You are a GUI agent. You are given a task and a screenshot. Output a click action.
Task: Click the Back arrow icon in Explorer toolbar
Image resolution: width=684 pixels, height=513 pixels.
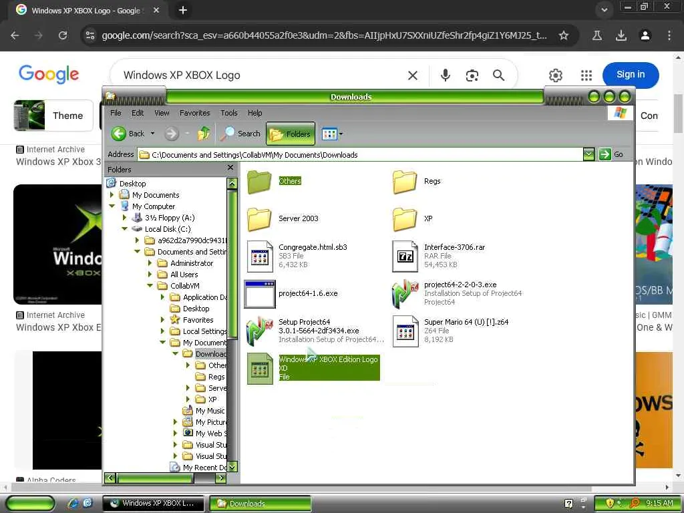click(119, 134)
